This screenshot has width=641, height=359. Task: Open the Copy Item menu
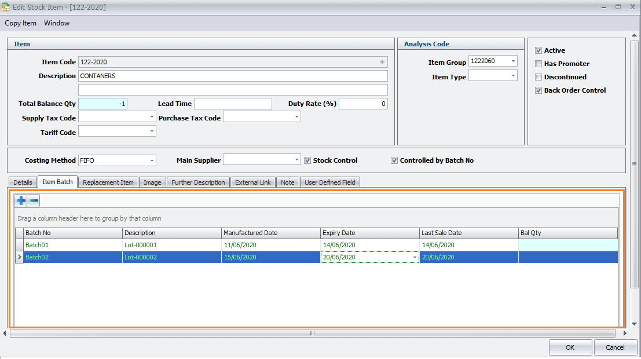(21, 23)
